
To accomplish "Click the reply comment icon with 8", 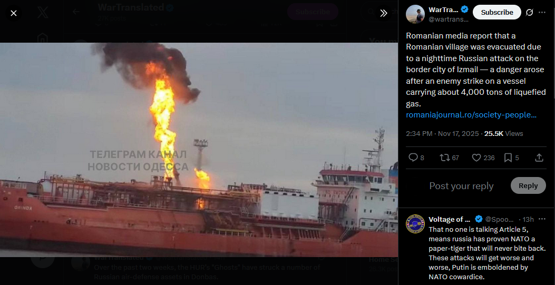I will click(x=416, y=158).
